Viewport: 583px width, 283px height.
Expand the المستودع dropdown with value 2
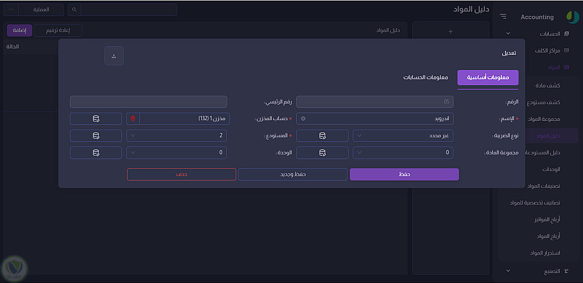tap(177, 135)
